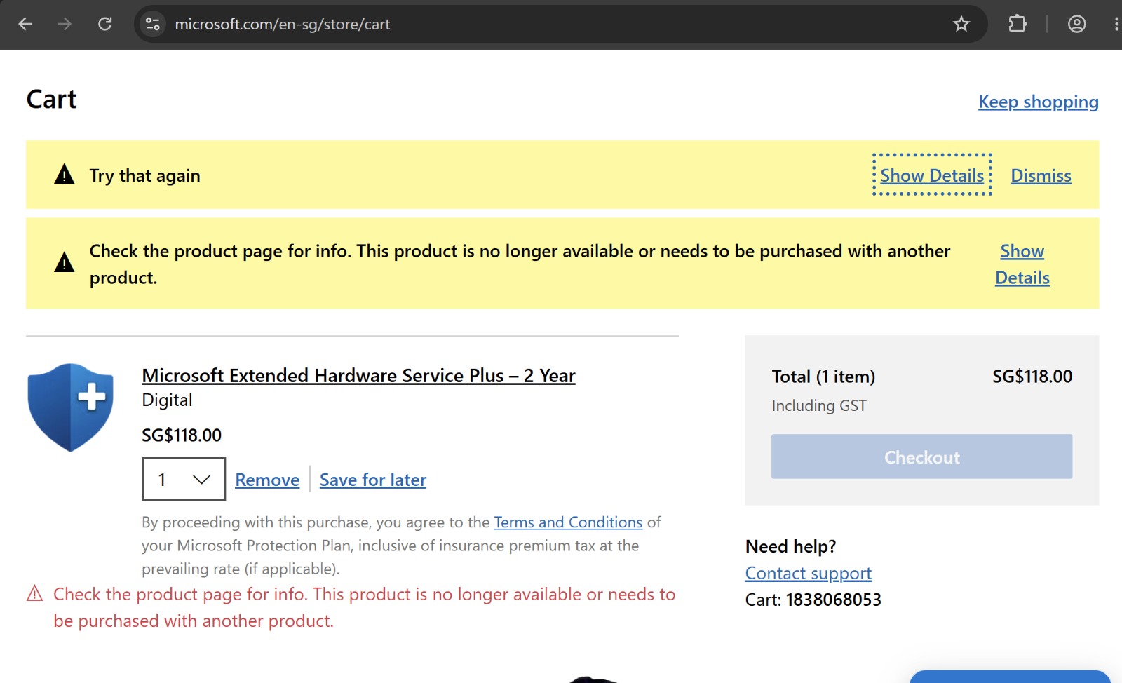Open the browser three-dot menu

(1116, 24)
